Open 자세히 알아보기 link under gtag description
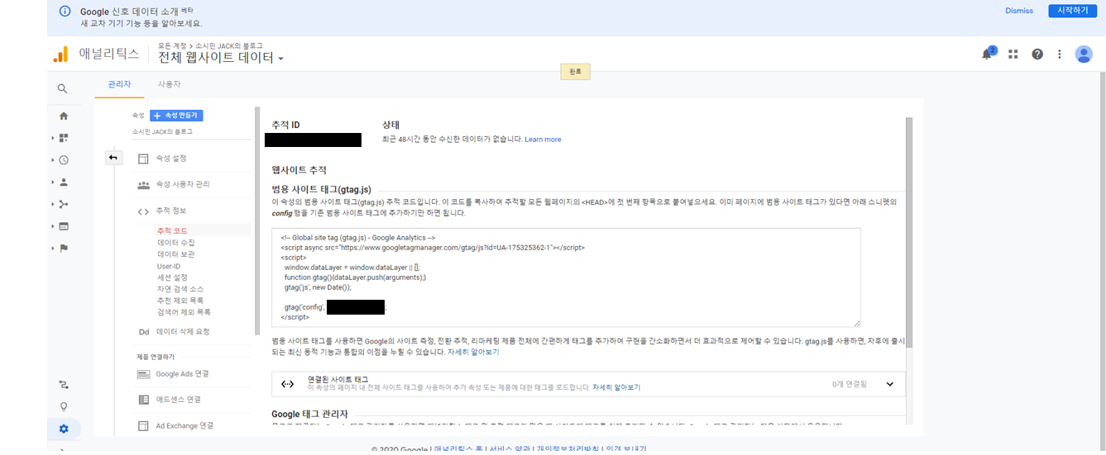1106x455 pixels. pyautogui.click(x=473, y=352)
